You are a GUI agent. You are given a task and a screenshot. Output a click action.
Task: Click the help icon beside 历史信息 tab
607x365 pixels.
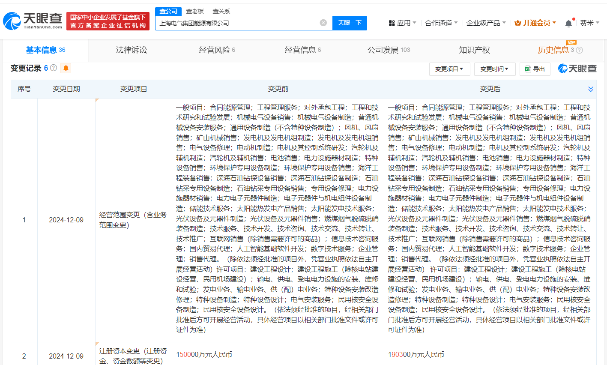[580, 50]
